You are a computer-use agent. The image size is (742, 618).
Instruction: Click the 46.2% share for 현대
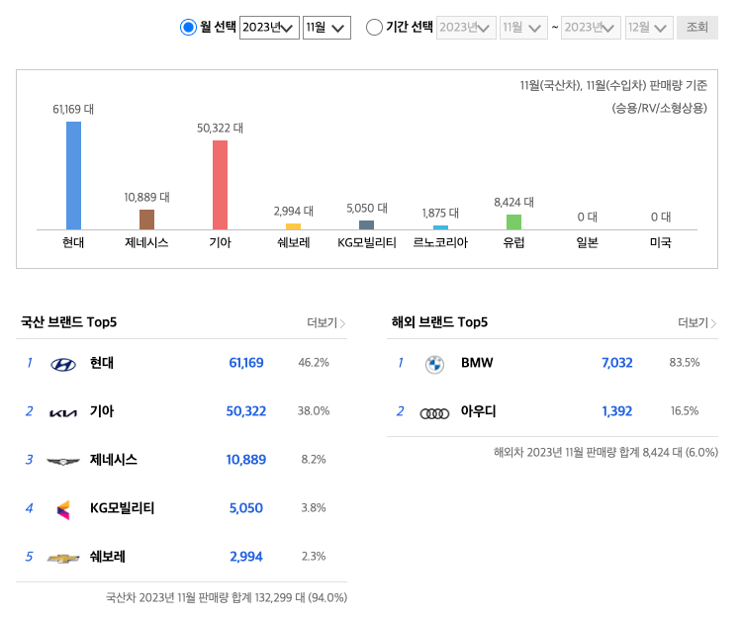tap(314, 363)
